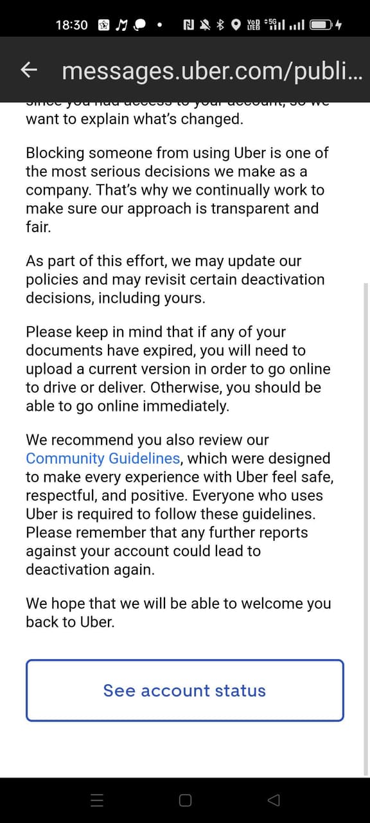Tap the home button in navigation bar
The height and width of the screenshot is (823, 370).
(x=184, y=800)
